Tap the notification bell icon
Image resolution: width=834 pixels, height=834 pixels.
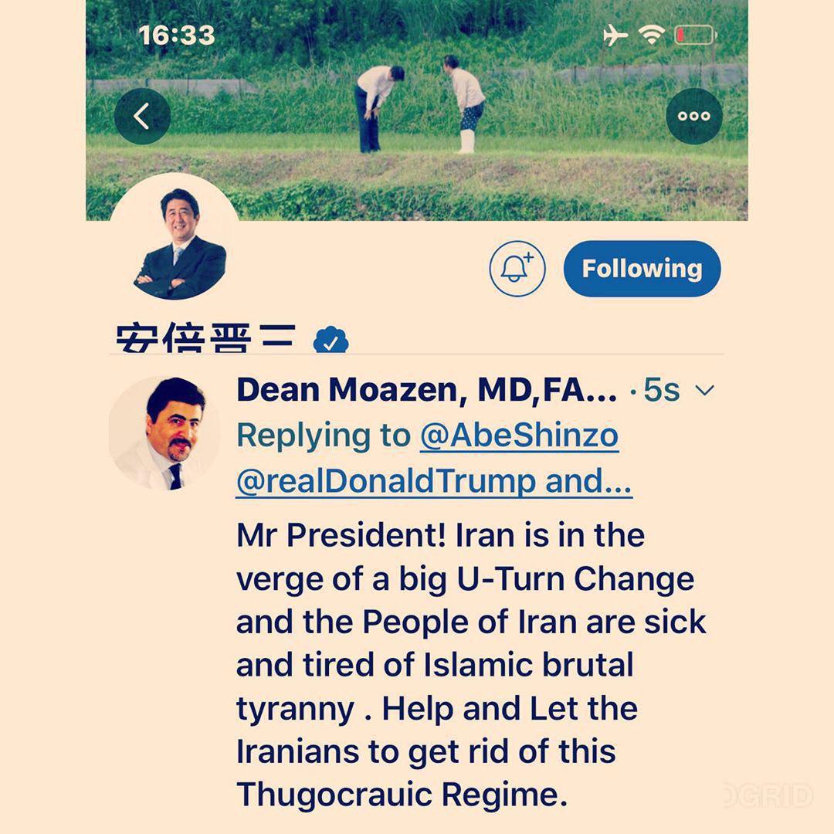pyautogui.click(x=517, y=269)
